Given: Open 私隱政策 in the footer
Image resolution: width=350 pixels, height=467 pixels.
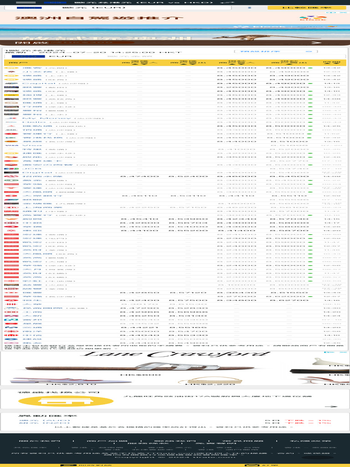Looking at the screenshot, I should [310, 441].
